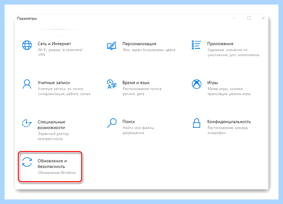Open Обновление и безопасность settings
This screenshot has height=204, width=283.
pos(52,164)
